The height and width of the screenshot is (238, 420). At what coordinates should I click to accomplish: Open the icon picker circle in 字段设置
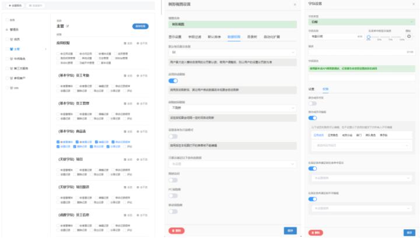click(409, 36)
